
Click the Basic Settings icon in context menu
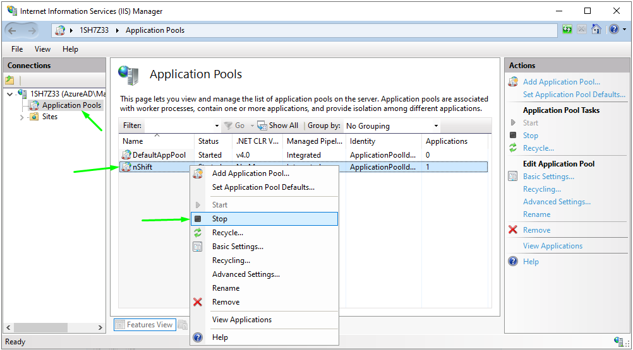[x=198, y=247]
